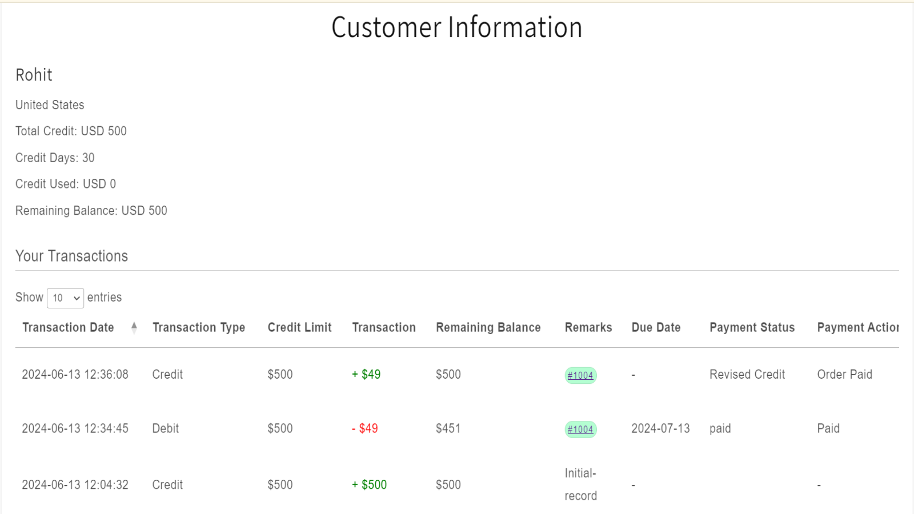The height and width of the screenshot is (514, 914).
Task: Sort by Transaction Type column
Action: pos(199,327)
